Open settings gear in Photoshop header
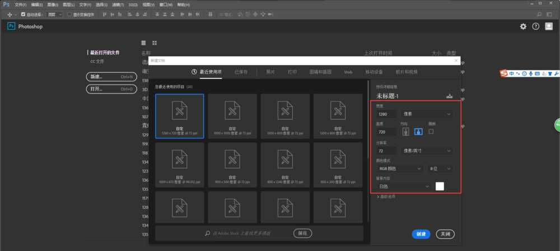 click(523, 26)
